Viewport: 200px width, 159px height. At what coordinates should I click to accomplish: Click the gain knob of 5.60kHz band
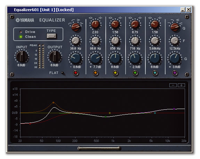point(155,58)
